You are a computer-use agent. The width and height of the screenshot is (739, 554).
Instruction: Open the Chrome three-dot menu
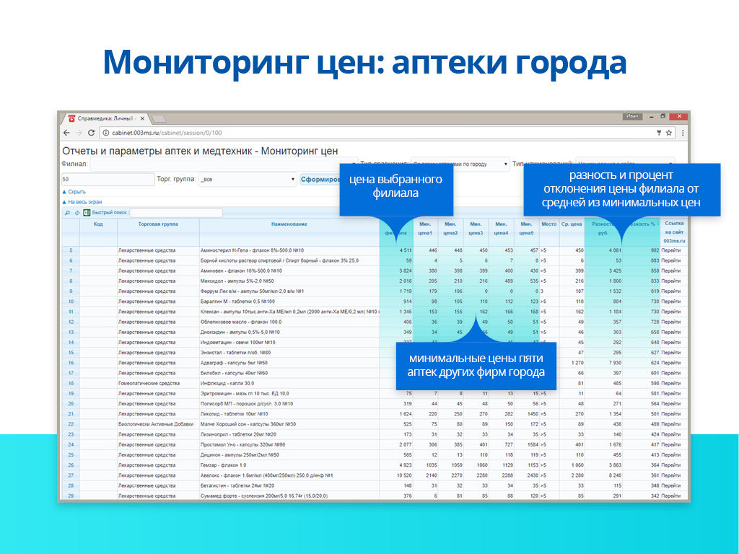coord(683,133)
